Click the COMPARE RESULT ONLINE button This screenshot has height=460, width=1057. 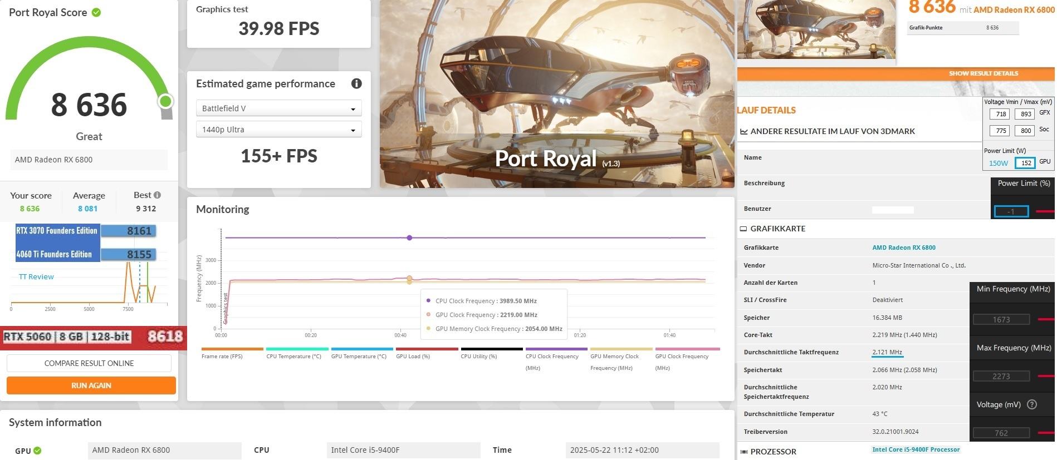(89, 363)
